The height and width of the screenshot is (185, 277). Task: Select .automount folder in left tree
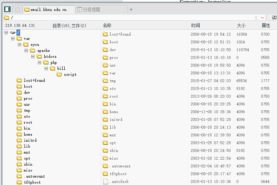pyautogui.click(x=31, y=176)
